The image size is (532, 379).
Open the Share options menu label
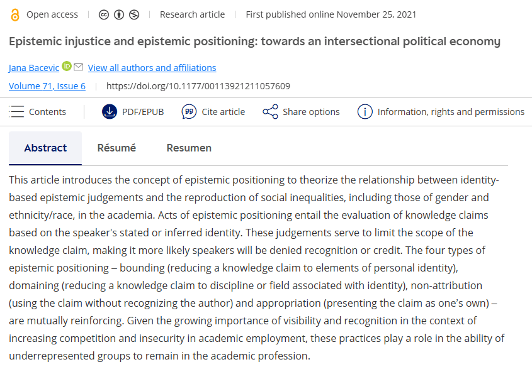point(311,112)
